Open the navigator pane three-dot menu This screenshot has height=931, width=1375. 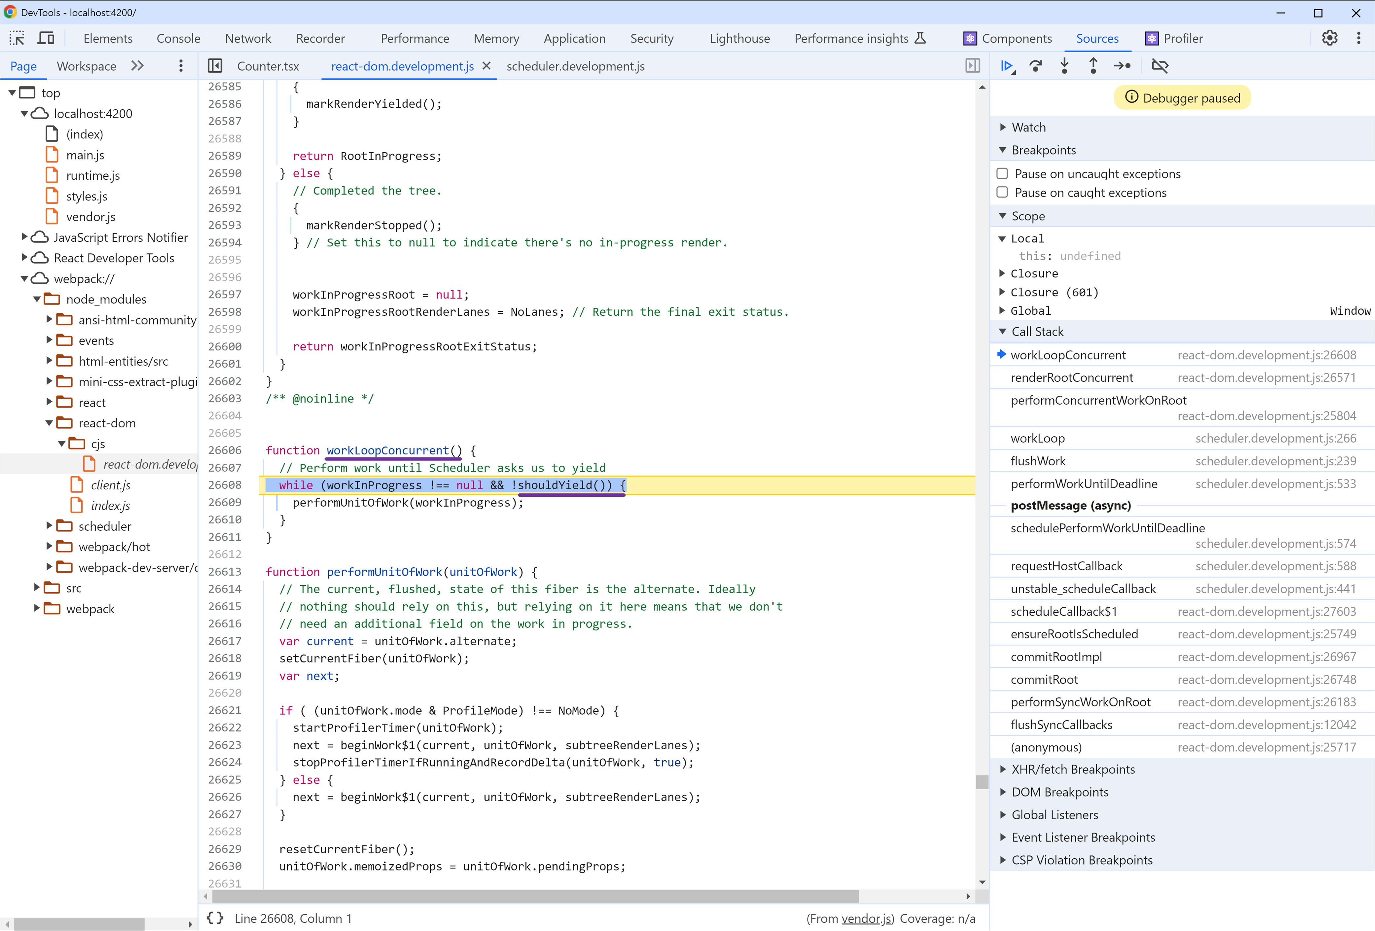click(x=181, y=66)
